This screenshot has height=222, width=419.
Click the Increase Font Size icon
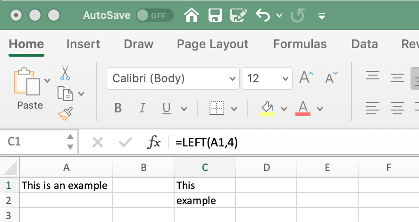click(x=306, y=77)
